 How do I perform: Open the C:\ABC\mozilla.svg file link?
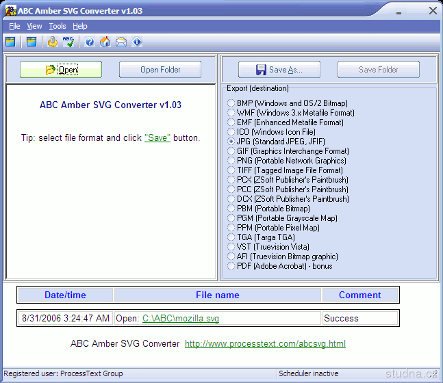181,318
